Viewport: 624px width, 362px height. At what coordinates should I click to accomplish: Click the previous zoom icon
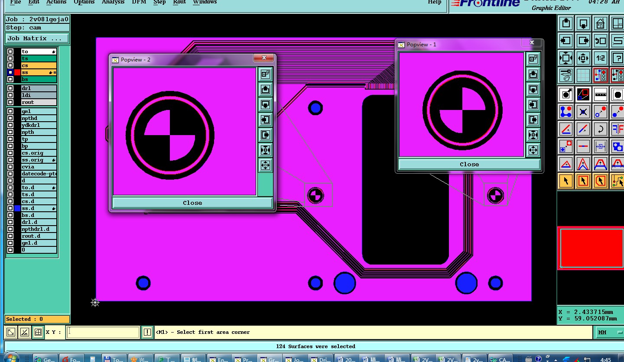click(601, 41)
